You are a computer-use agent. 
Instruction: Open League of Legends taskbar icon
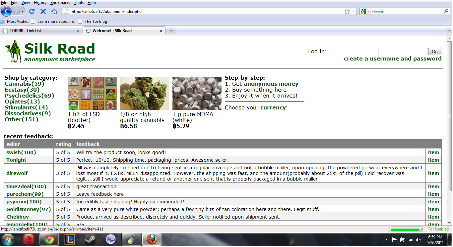(x=70, y=240)
